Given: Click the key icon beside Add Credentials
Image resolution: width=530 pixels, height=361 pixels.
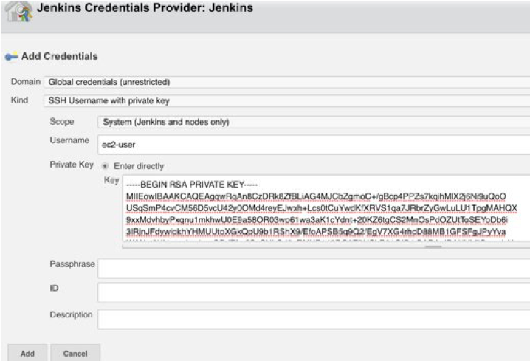Looking at the screenshot, I should (x=11, y=56).
